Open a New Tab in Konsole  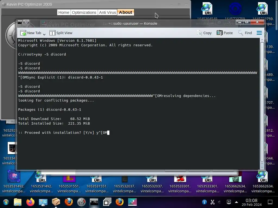point(31,33)
